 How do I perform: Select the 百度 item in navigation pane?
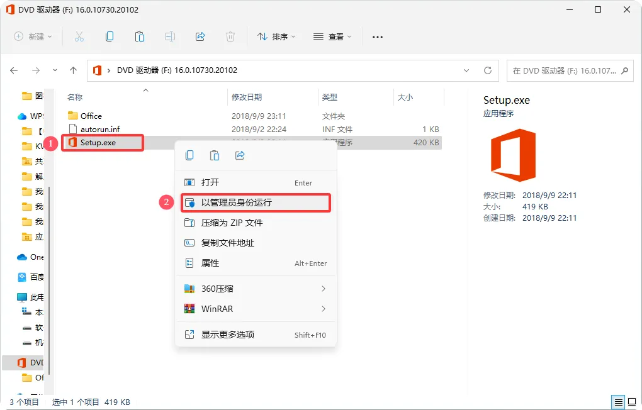click(x=30, y=277)
